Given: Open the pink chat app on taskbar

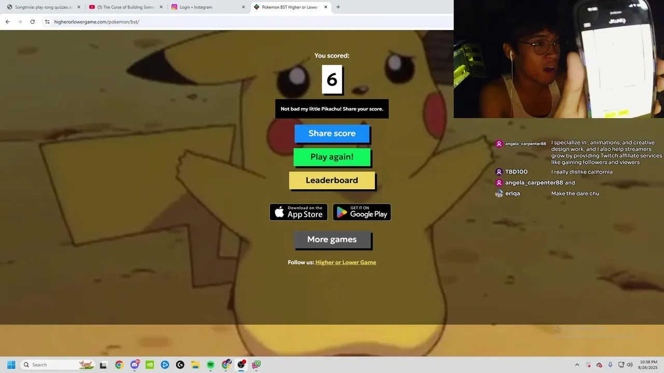Looking at the screenshot, I should pos(256,365).
